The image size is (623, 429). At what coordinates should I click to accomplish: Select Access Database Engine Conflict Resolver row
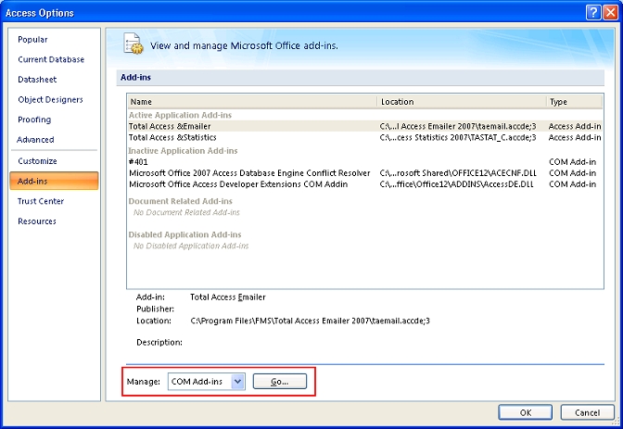pyautogui.click(x=364, y=173)
